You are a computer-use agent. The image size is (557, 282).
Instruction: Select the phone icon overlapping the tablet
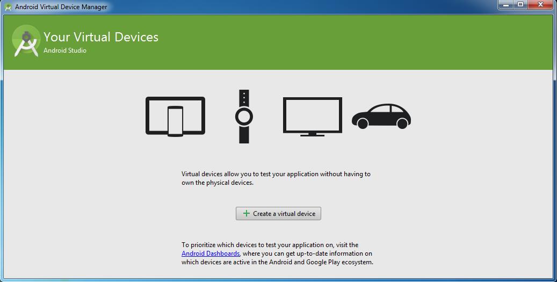coord(176,121)
